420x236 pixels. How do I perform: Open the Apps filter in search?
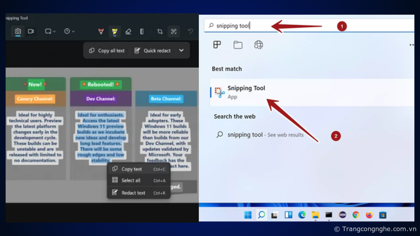point(217,45)
